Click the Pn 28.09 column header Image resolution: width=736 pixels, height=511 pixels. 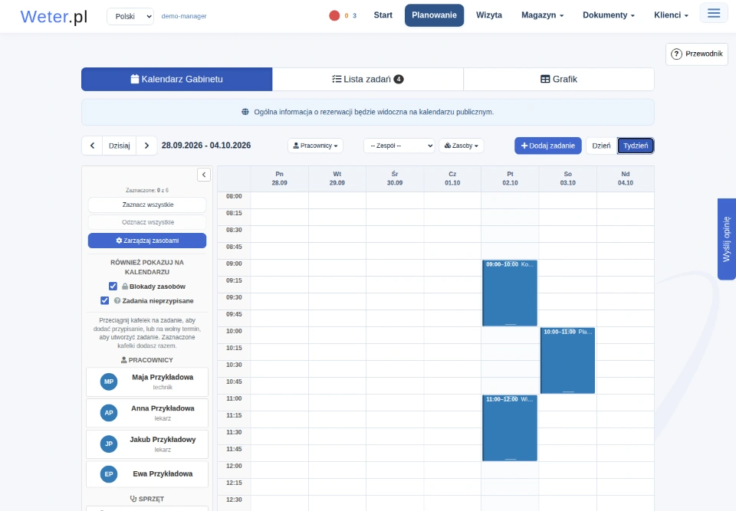279,179
